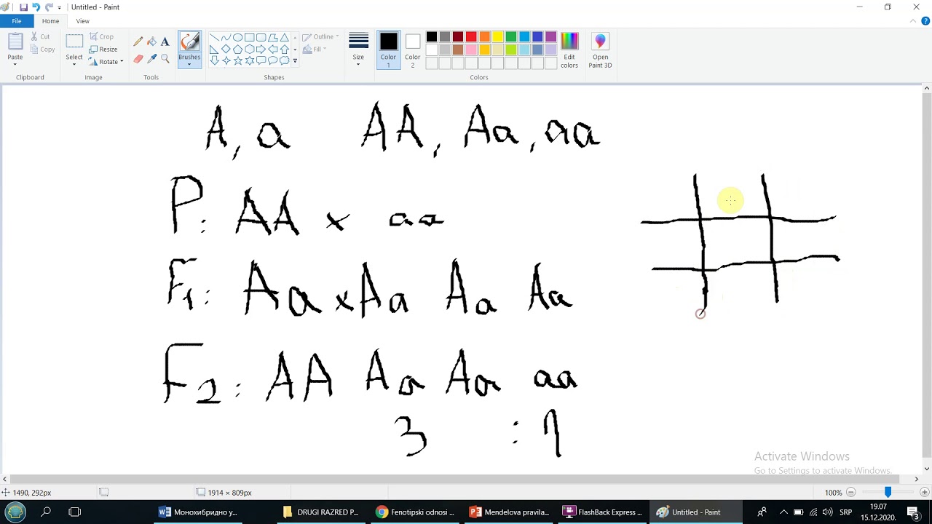This screenshot has height=524, width=932.
Task: Click the horizontal scrollbar right arrow
Action: [917, 479]
